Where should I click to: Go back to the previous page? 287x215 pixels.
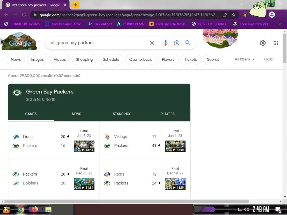click(6, 15)
